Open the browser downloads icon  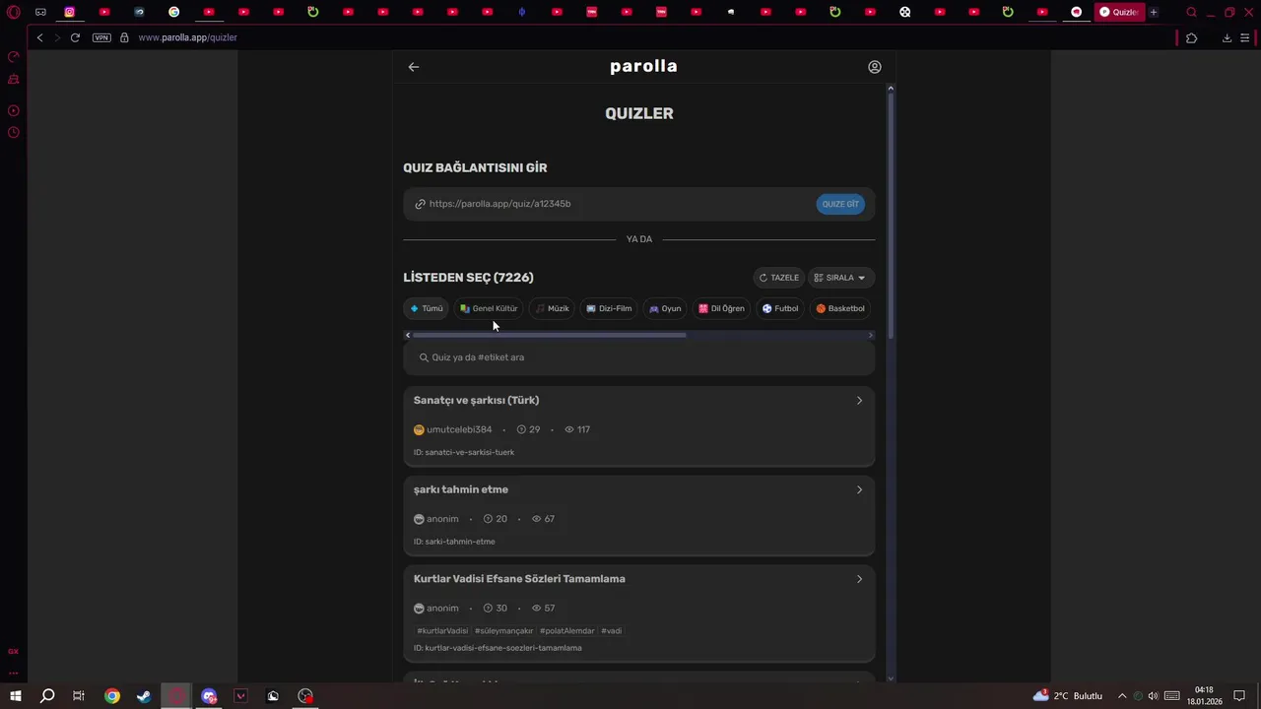[x=1227, y=37]
